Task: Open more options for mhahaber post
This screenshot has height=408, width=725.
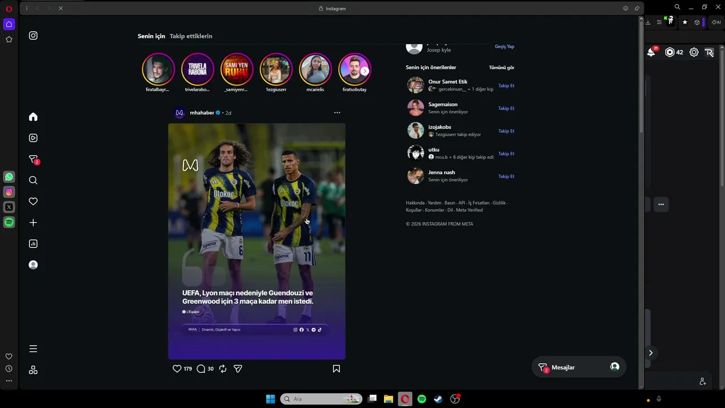Action: click(337, 113)
